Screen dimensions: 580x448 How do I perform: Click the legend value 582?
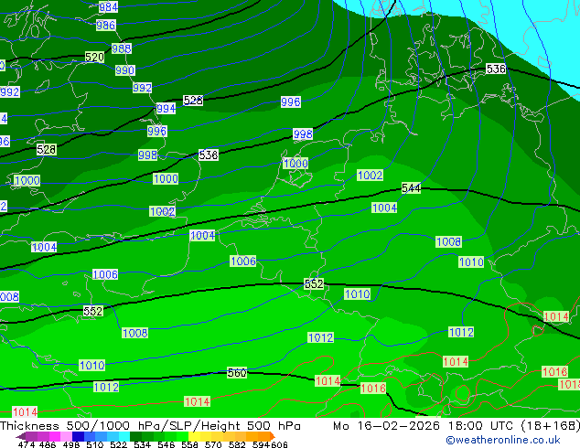(237, 444)
